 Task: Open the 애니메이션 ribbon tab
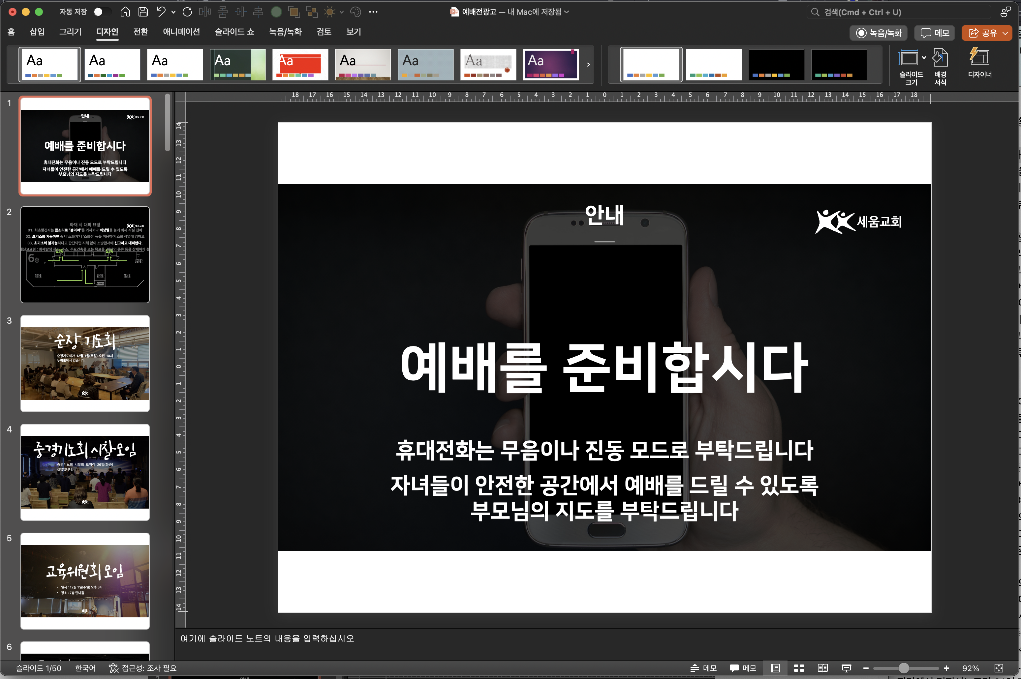(x=181, y=32)
